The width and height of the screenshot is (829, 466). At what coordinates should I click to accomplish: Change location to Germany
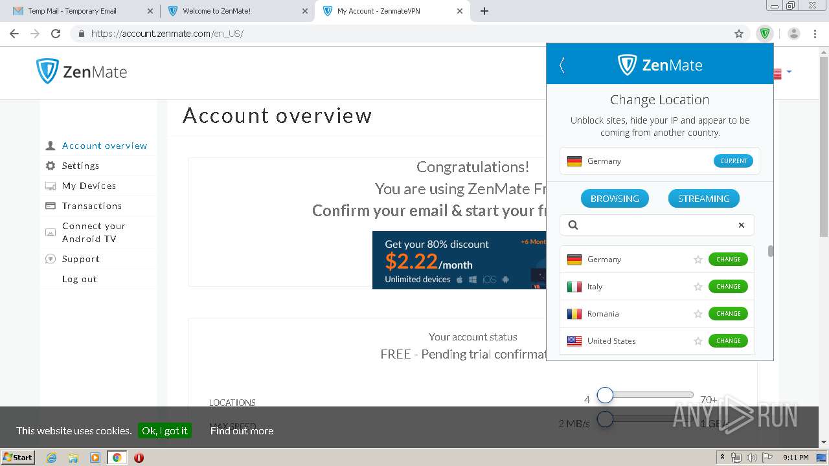pos(728,260)
